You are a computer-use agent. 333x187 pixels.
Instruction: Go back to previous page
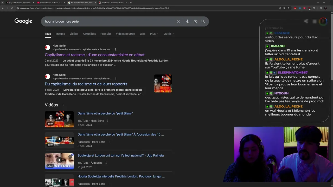coord(3,8)
